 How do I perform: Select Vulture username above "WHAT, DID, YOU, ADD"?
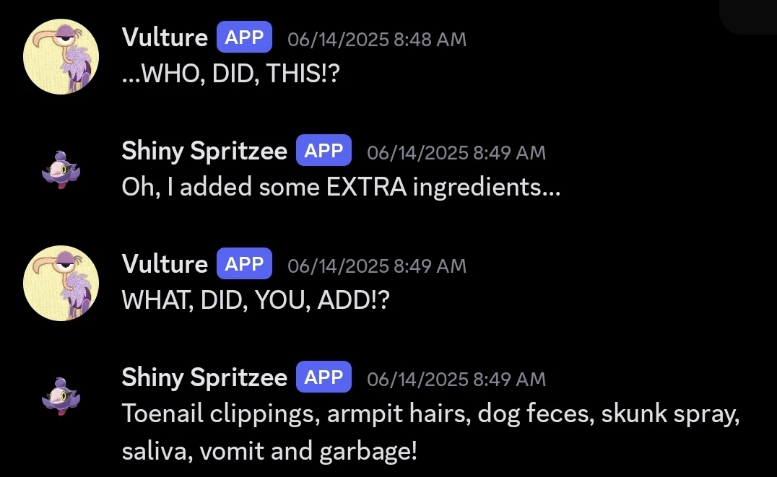(x=165, y=264)
